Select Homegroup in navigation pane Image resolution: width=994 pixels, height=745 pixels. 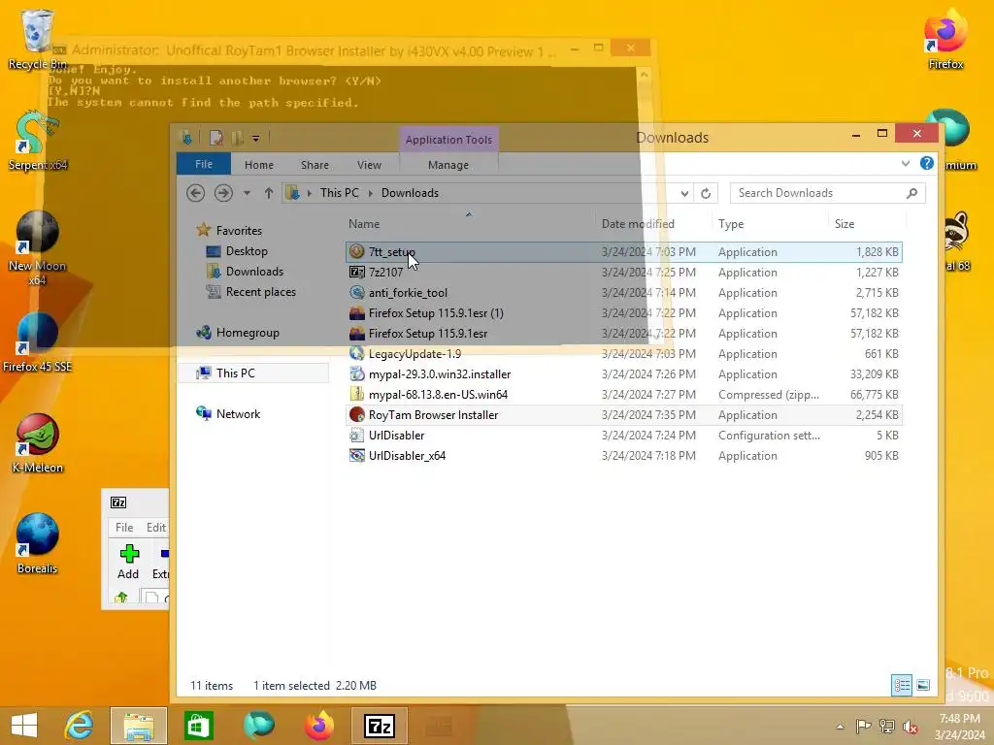coord(238,333)
